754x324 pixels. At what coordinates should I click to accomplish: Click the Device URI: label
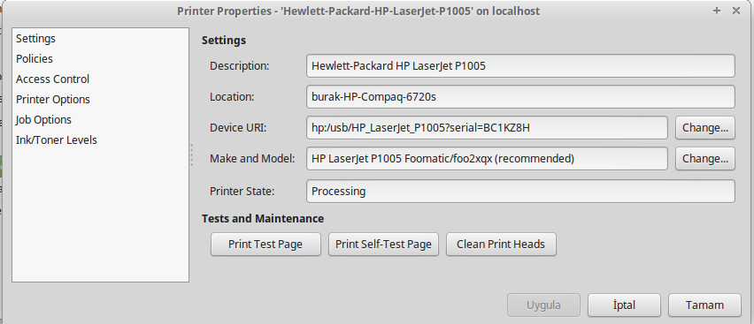pos(238,128)
